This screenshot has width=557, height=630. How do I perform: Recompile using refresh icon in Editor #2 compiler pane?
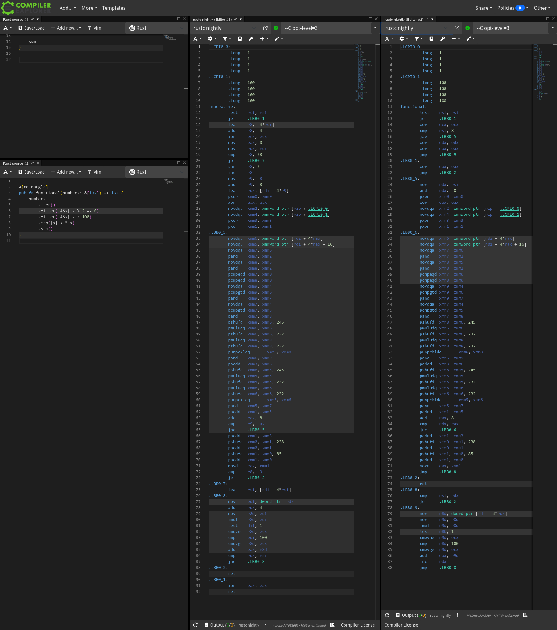pos(387,615)
